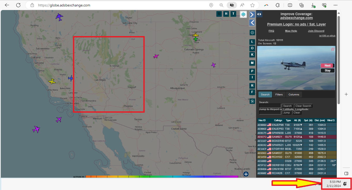Open the Map Help link
The image size is (352, 190).
click(291, 31)
